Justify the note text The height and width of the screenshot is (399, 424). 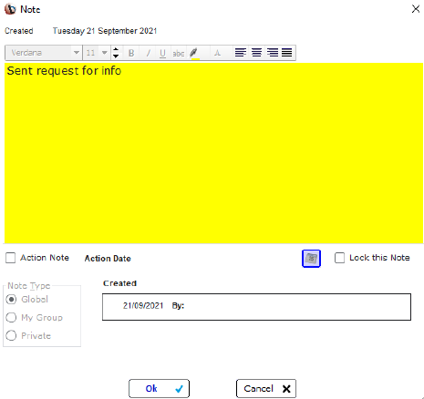[287, 53]
